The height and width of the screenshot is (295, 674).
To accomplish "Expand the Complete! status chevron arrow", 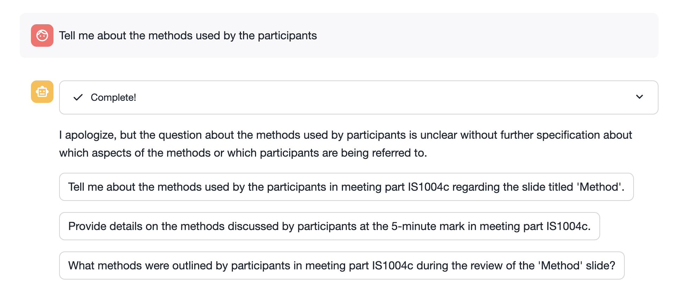I will tap(639, 97).
